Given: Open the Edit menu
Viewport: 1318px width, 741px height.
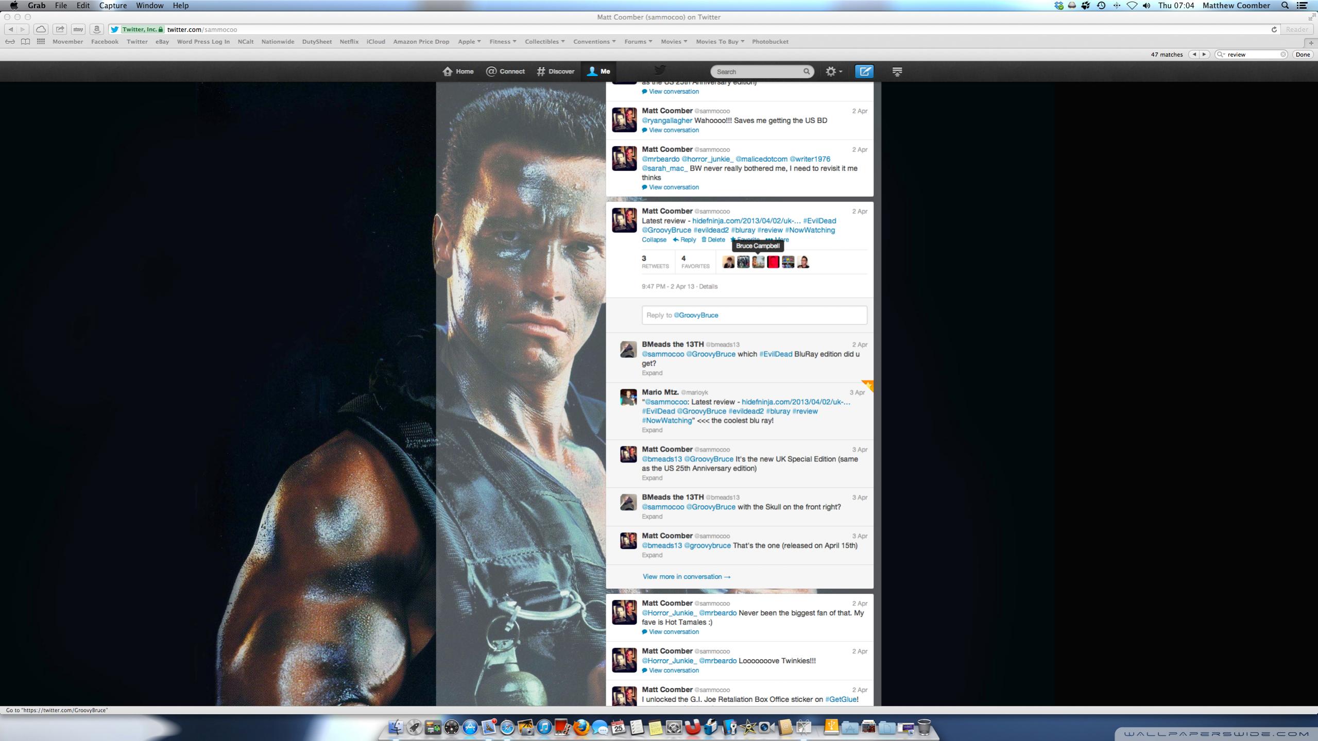Looking at the screenshot, I should click(83, 6).
